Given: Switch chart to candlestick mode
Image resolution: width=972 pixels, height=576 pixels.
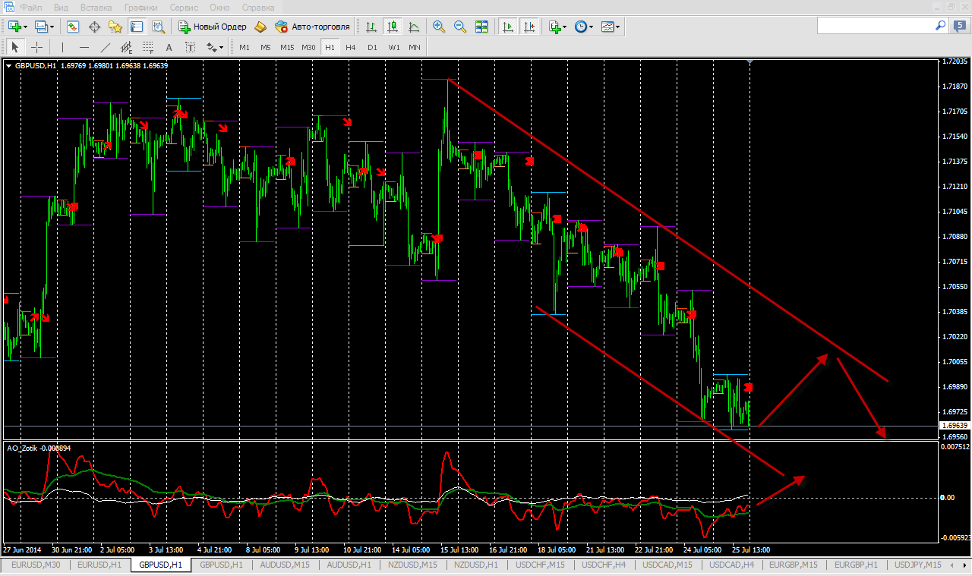Looking at the screenshot, I should [393, 27].
